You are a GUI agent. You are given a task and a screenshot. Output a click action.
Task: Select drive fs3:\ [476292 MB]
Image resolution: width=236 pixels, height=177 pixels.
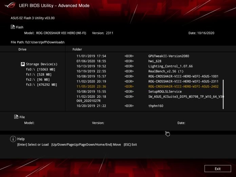[x=42, y=85]
